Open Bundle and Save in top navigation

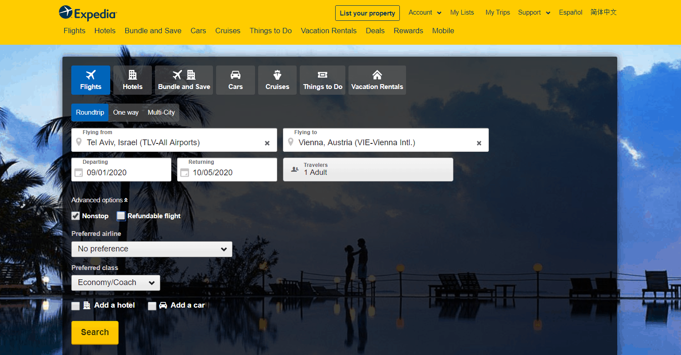click(153, 31)
